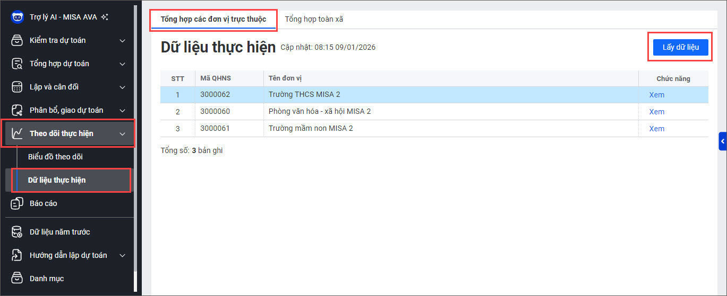Click the Lấy dữ liệu button
The image size is (727, 296).
point(680,47)
